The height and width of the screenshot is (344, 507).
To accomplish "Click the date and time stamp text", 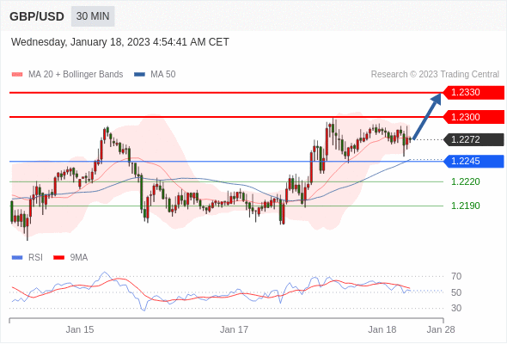I will (x=120, y=42).
